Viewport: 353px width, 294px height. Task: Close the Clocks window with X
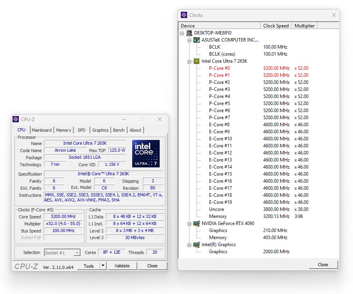pos(334,15)
